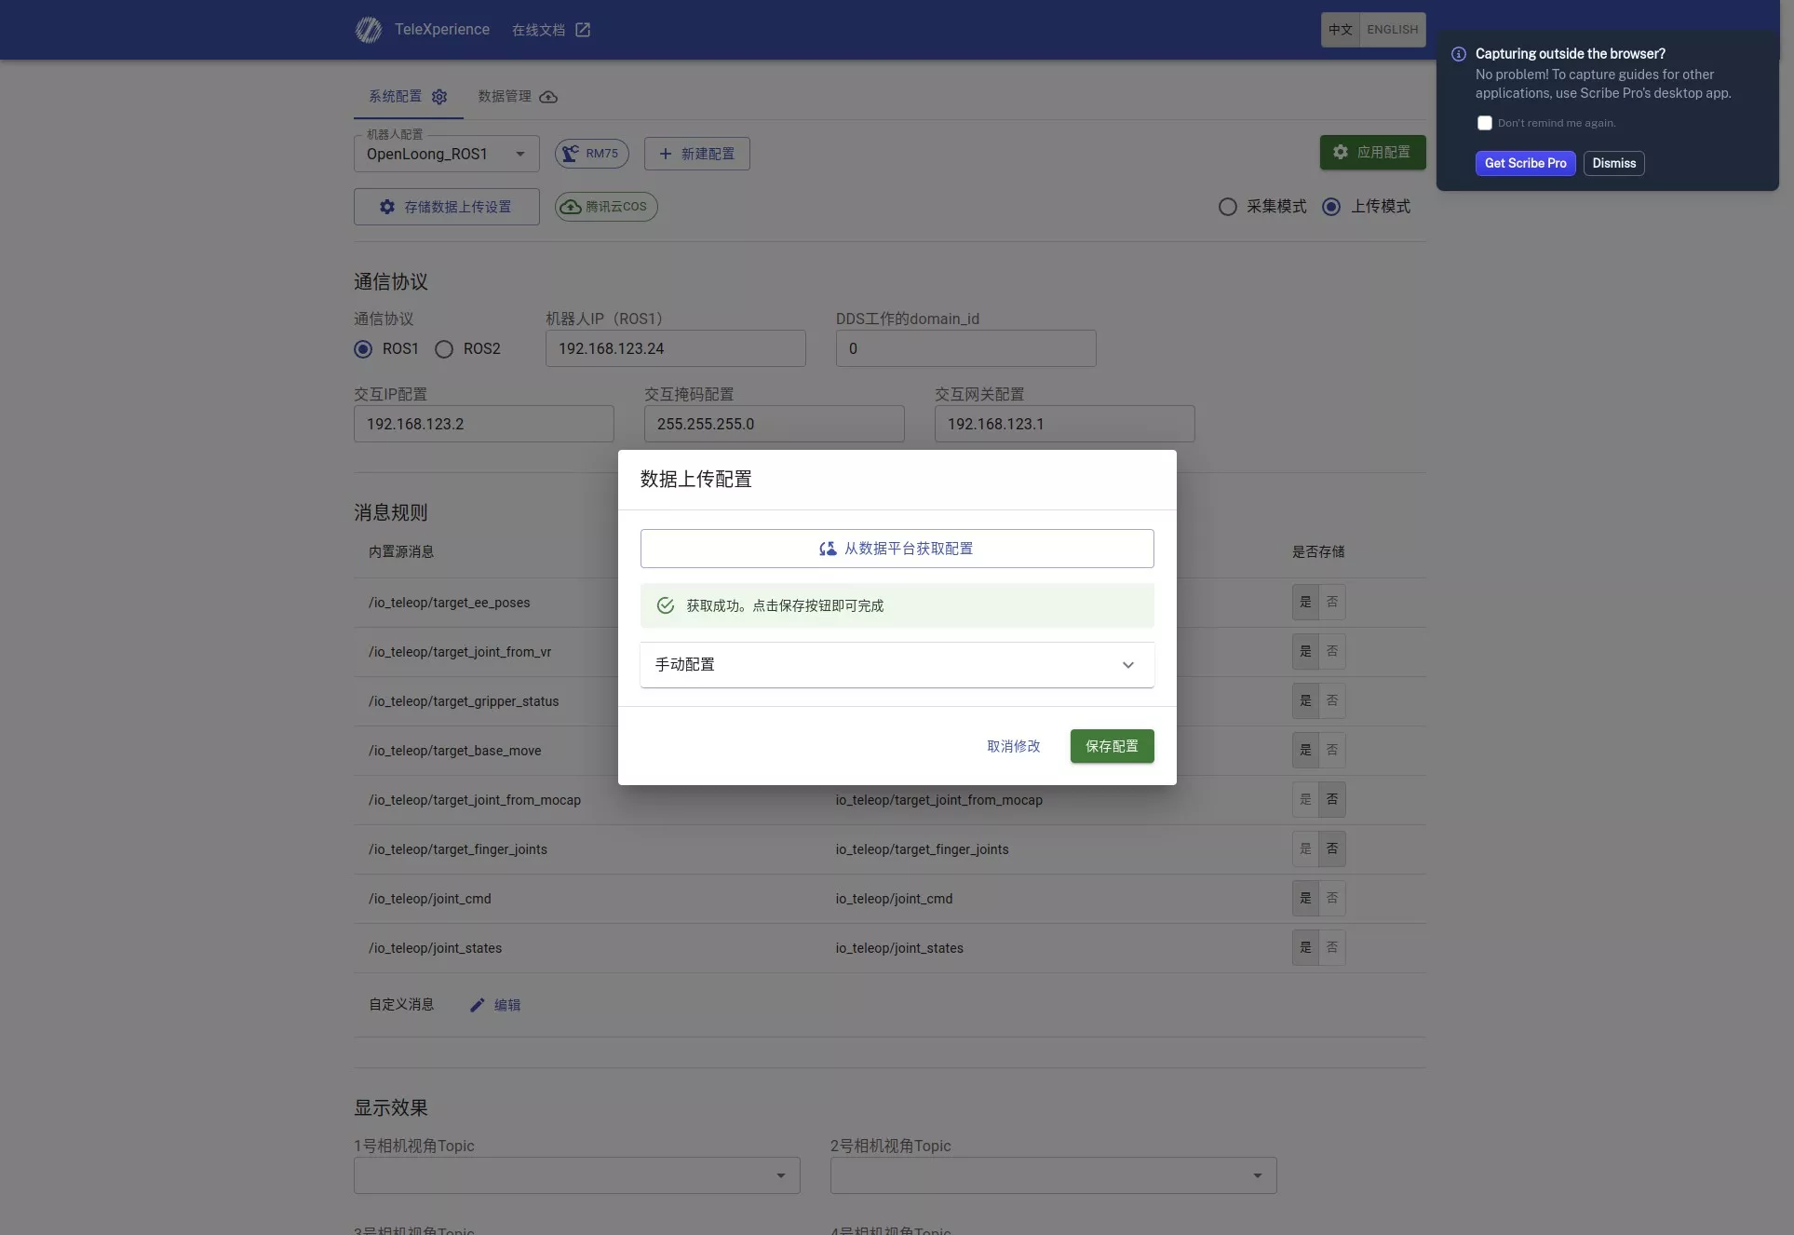The image size is (1794, 1235).
Task: Click the gear icon on 系统配置 tab
Action: 439,97
